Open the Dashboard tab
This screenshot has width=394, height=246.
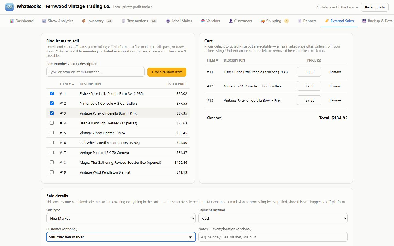click(22, 21)
